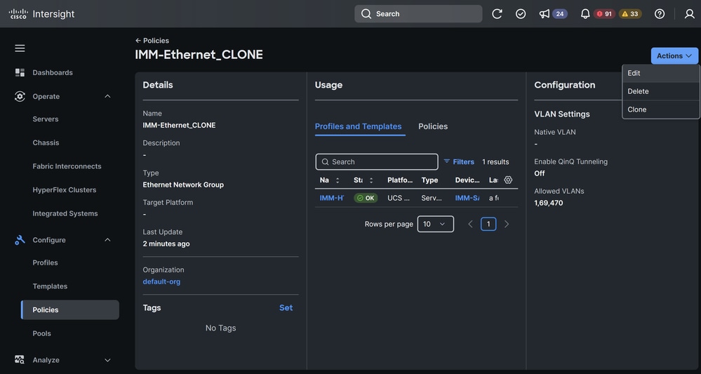Open Rows per page dropdown

(436, 224)
